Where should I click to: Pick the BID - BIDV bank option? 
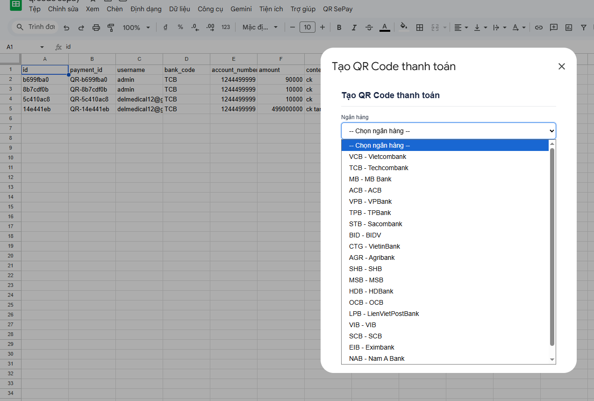point(365,235)
